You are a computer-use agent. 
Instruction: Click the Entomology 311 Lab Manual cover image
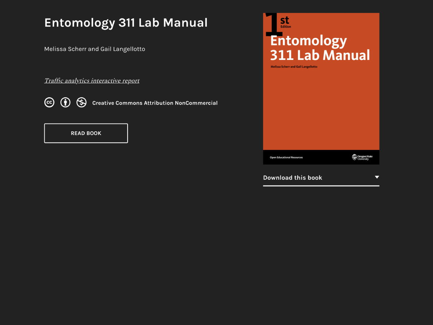pos(321,89)
